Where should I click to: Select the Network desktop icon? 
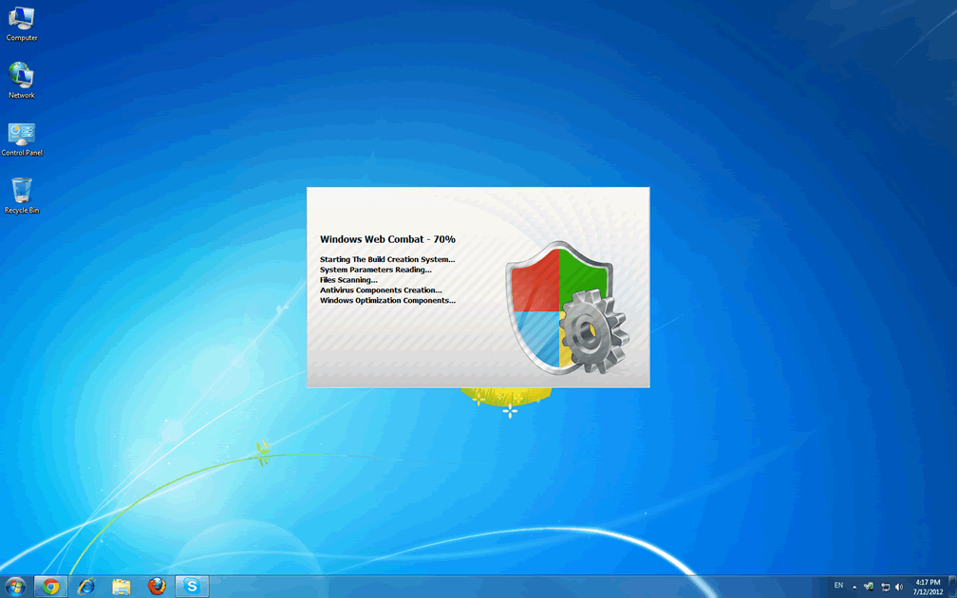pos(21,80)
